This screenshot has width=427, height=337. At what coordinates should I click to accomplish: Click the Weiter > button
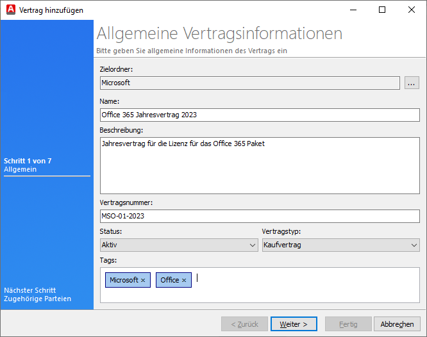[x=294, y=324]
